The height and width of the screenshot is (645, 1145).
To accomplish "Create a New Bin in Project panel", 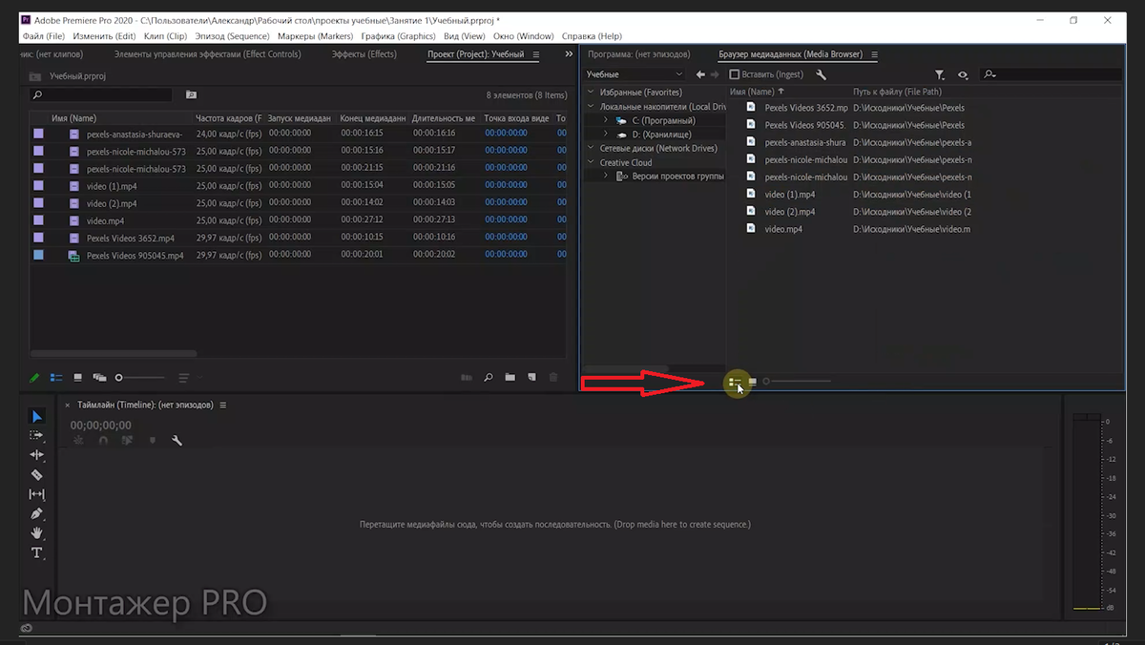I will point(510,378).
